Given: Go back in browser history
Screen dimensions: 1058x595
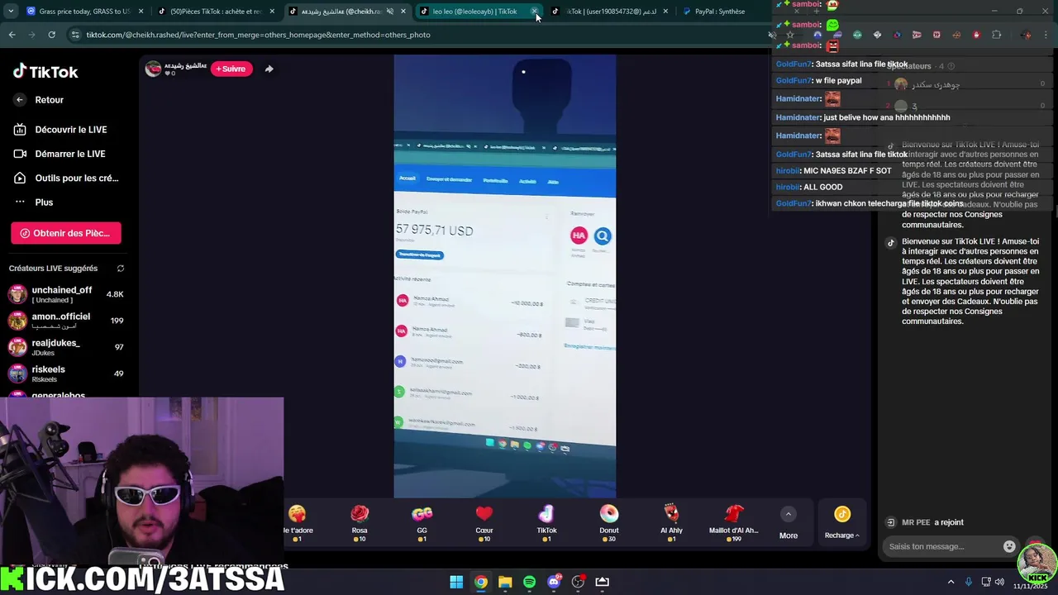Looking at the screenshot, I should click(12, 35).
